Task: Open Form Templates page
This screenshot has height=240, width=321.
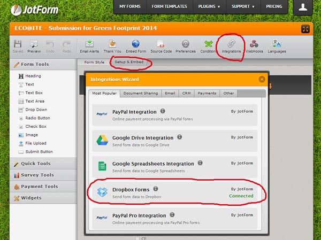Action: coord(169,6)
